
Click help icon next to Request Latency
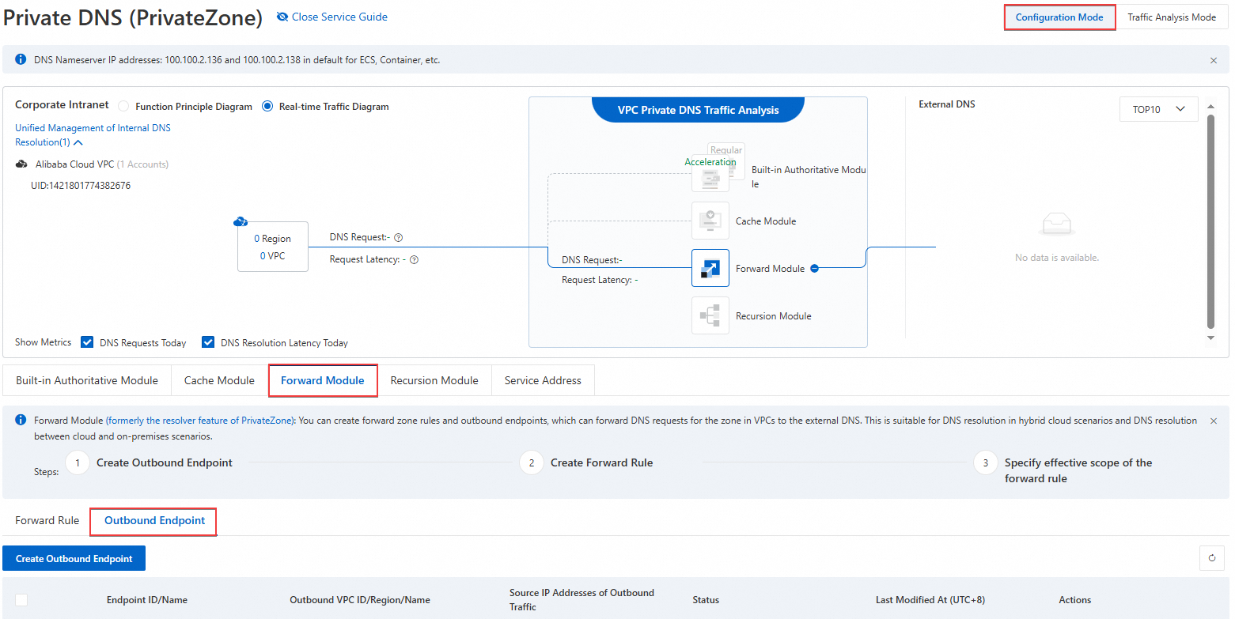coord(414,259)
